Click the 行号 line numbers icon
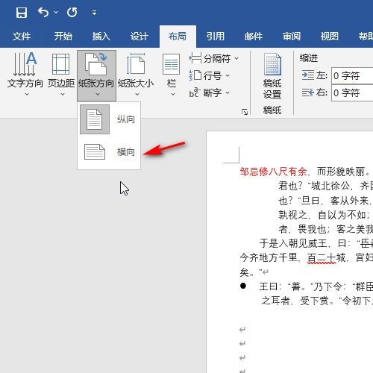 point(195,75)
